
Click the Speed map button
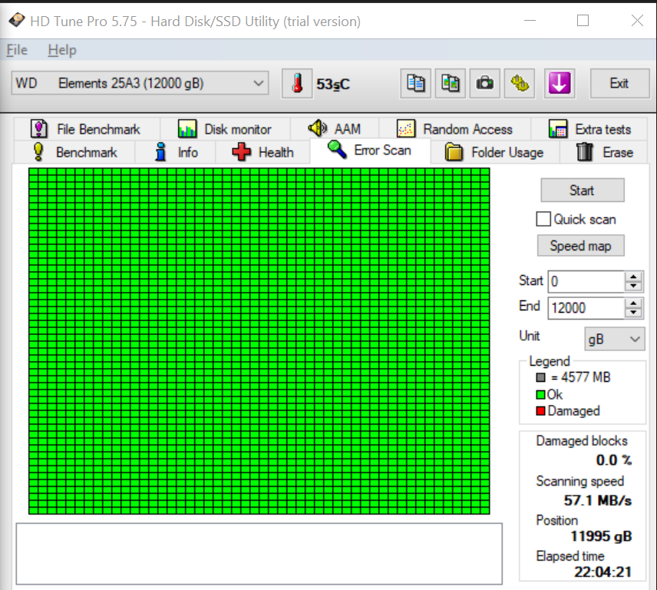(x=580, y=246)
